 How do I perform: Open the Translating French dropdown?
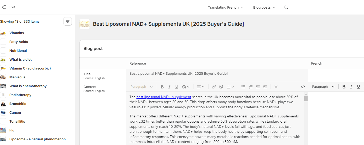(226, 7)
